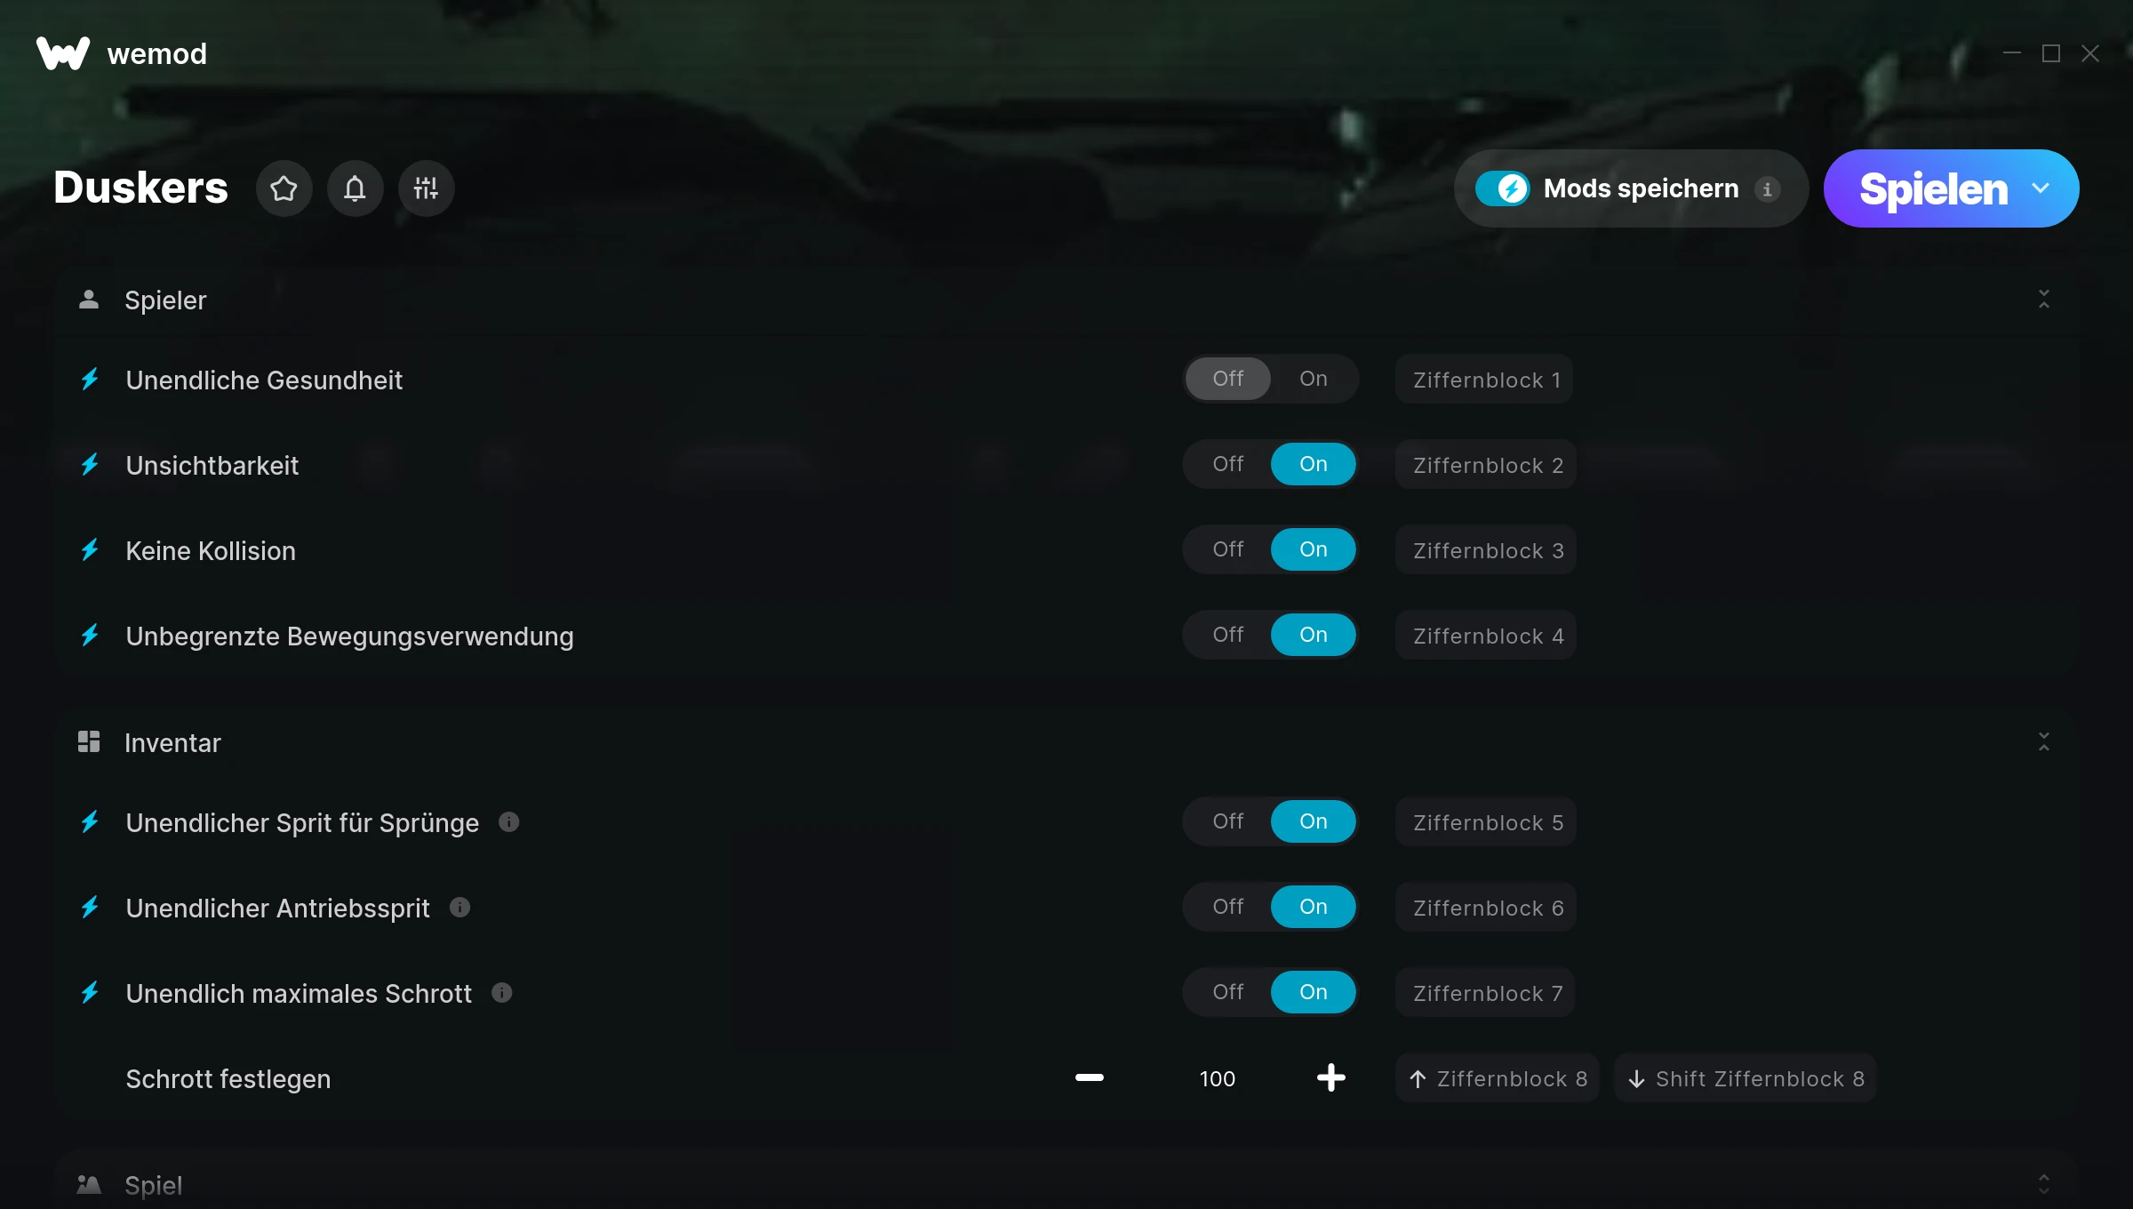Open the Spielen dropdown arrow

pos(2041,188)
